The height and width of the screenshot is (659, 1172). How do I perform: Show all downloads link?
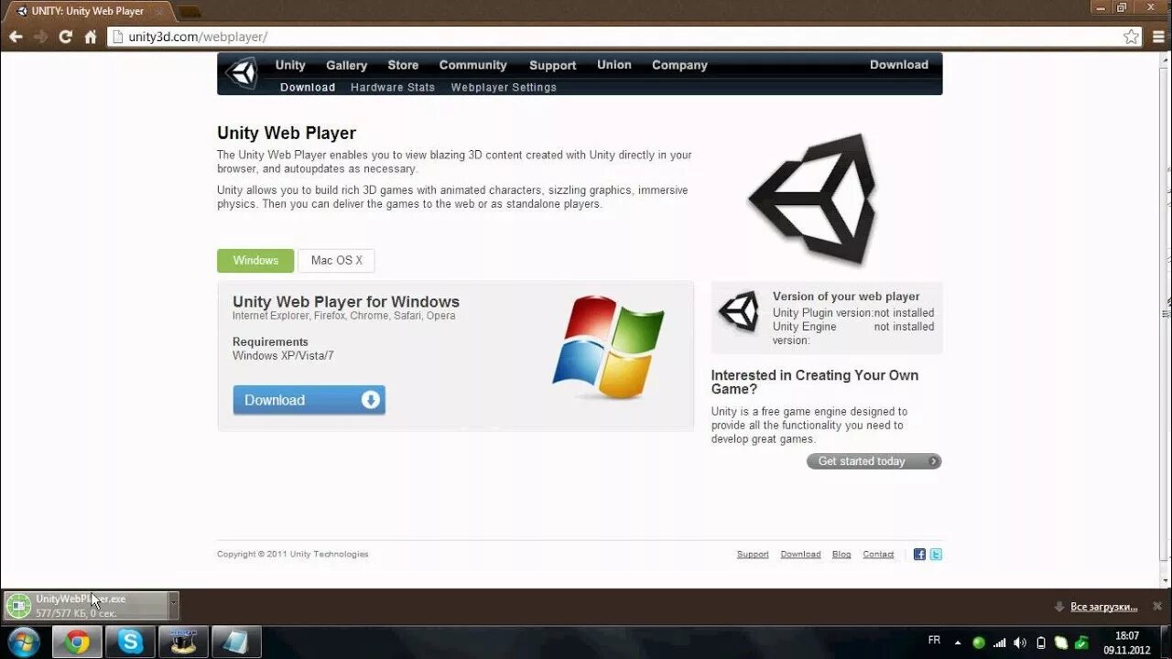click(x=1103, y=607)
